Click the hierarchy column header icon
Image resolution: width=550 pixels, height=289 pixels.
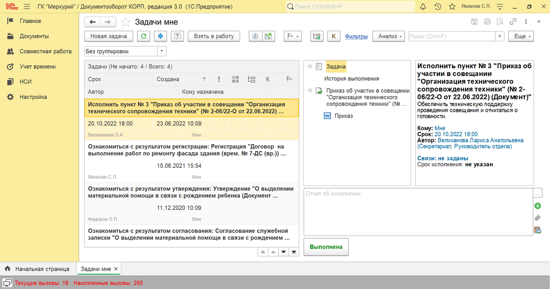[251, 79]
